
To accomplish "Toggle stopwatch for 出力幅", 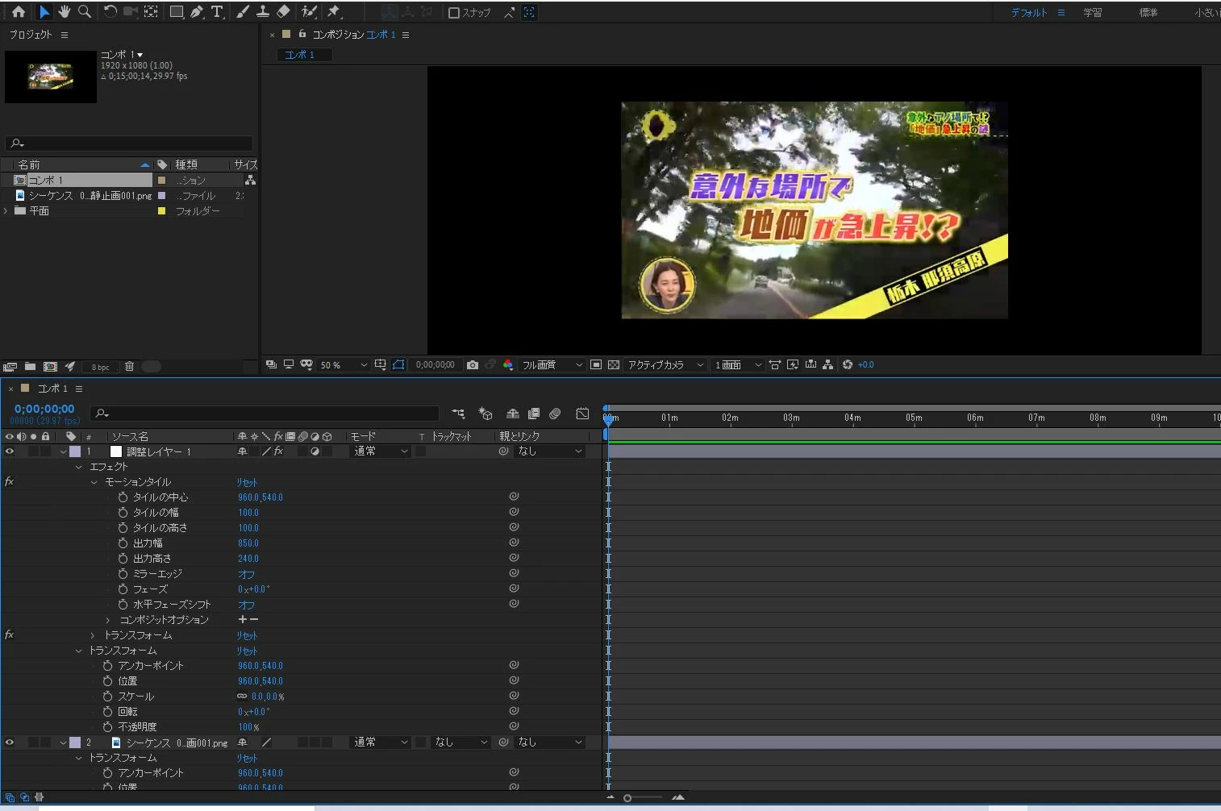I will coord(123,543).
